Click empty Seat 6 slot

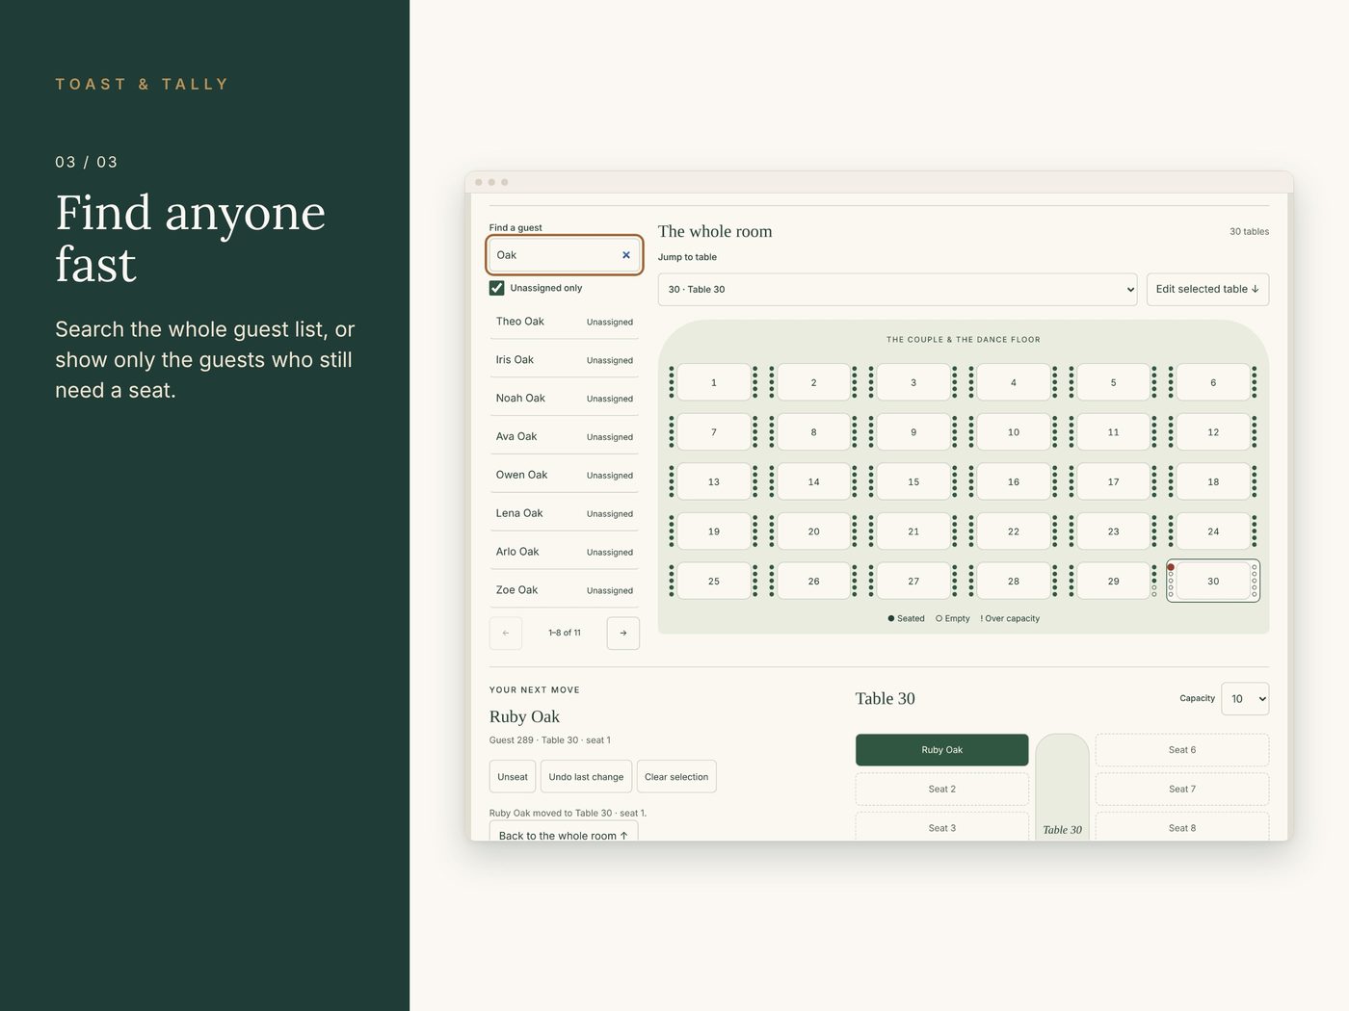click(1182, 750)
